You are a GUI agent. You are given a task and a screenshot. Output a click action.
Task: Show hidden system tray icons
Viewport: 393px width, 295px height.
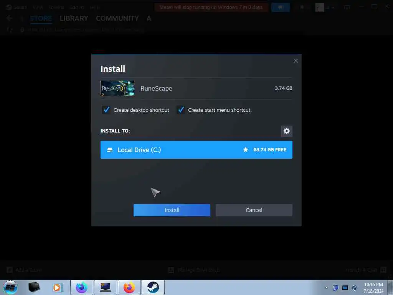tap(326, 288)
